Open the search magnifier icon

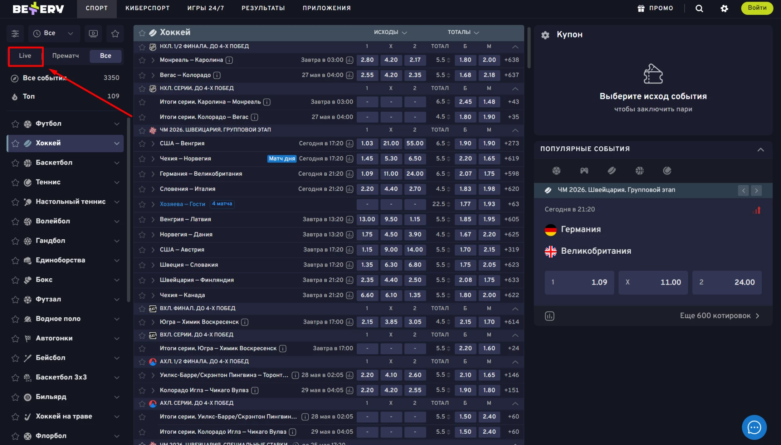(699, 9)
